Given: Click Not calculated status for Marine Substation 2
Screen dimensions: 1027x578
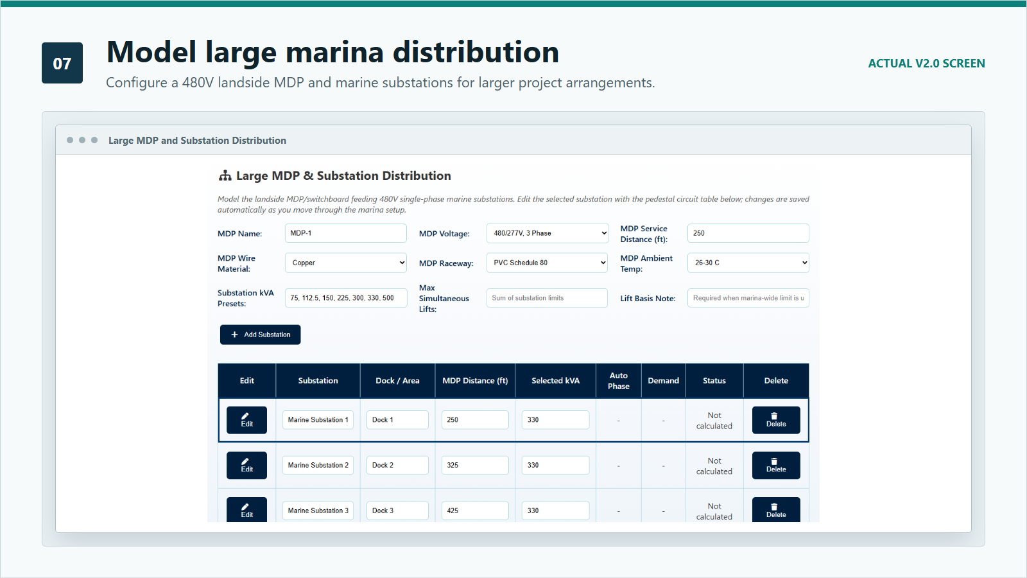Looking at the screenshot, I should pos(714,466).
